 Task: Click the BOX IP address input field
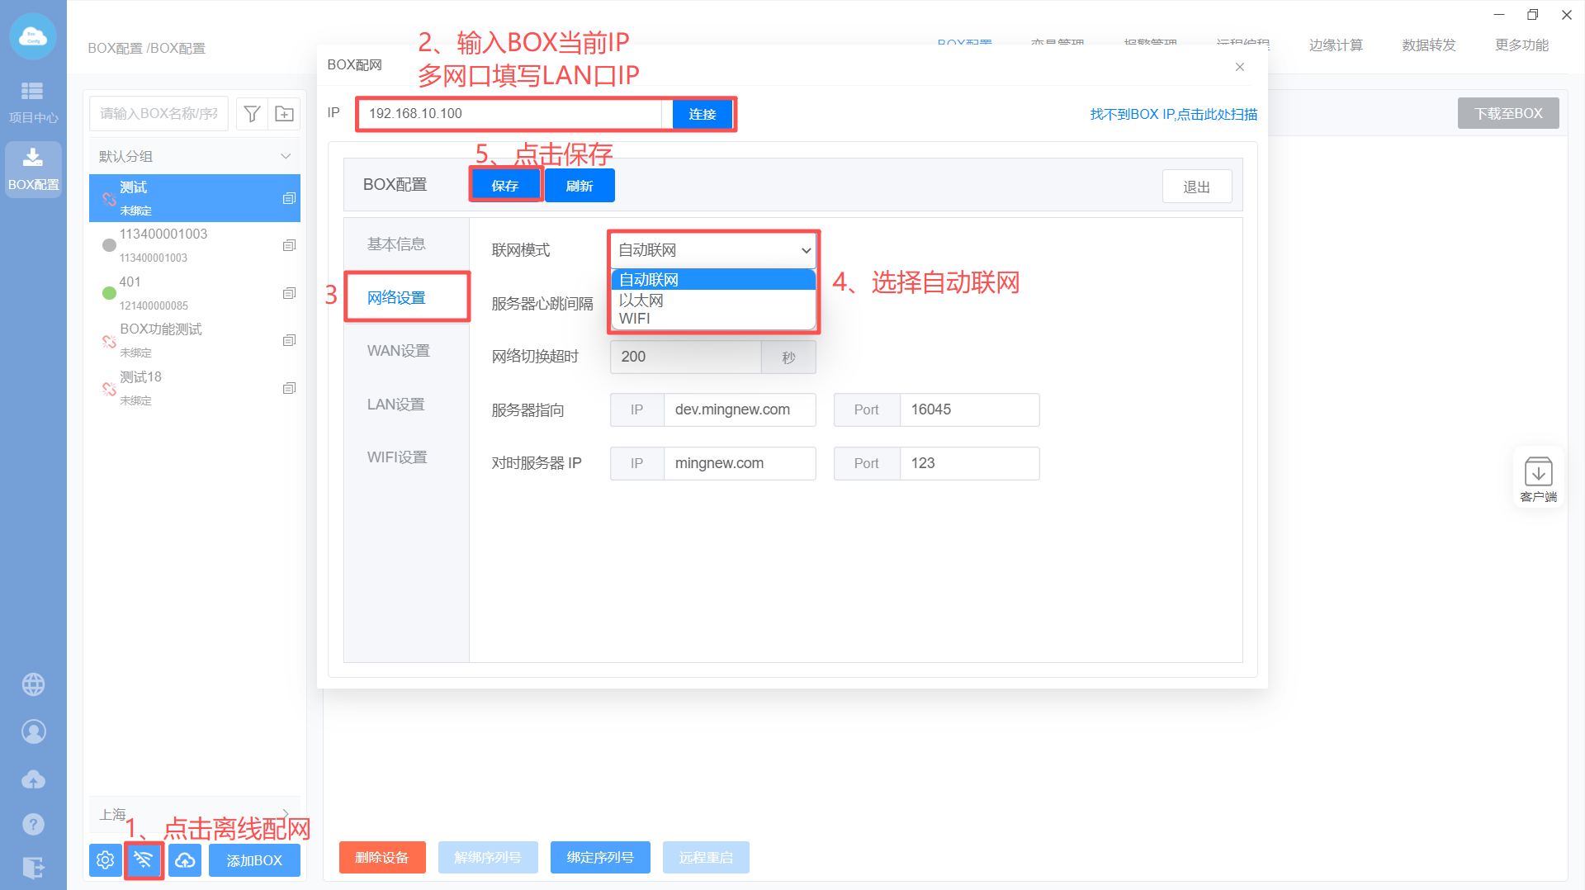click(512, 114)
